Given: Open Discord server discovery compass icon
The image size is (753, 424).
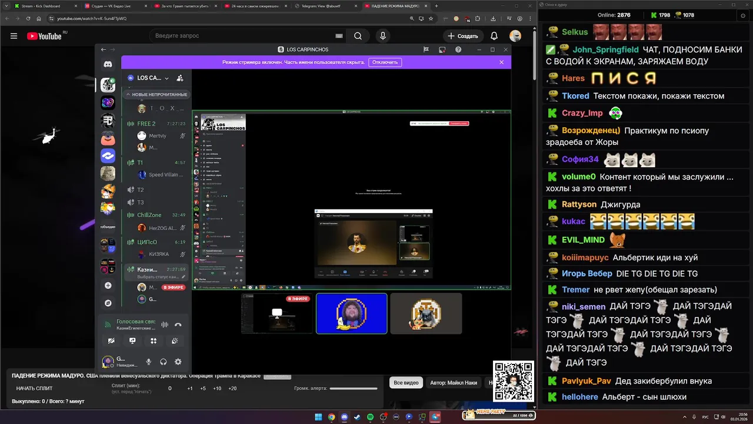Looking at the screenshot, I should (108, 303).
